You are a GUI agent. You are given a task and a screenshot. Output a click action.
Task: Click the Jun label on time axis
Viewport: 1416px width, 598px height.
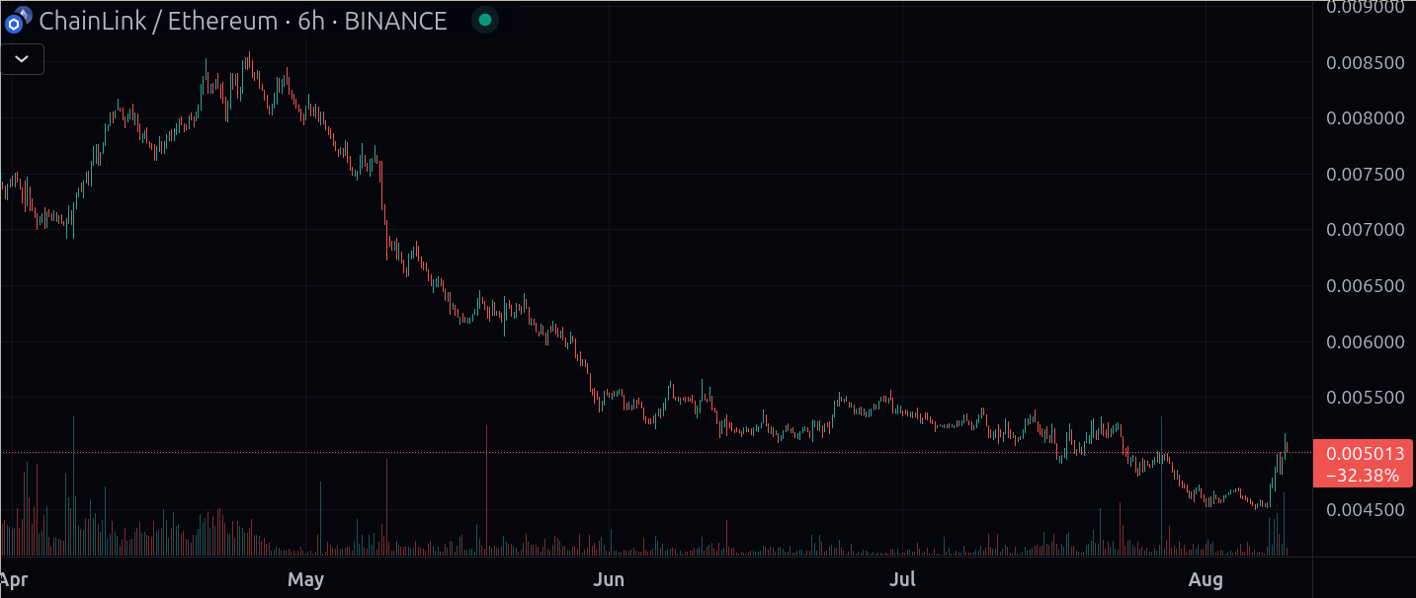[609, 578]
